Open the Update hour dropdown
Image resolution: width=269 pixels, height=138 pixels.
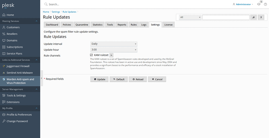[x=114, y=50]
